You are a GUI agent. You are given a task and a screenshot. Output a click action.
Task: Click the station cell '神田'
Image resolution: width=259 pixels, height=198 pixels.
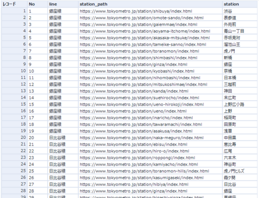point(240,91)
